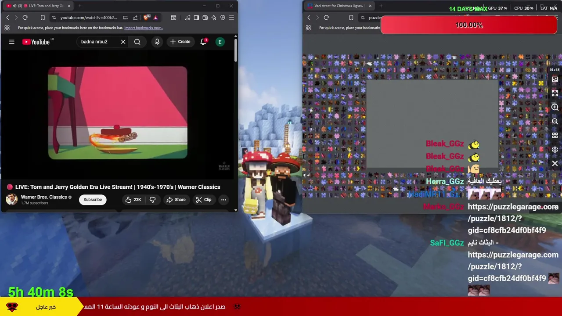Close the puzzle toolbar with X
The height and width of the screenshot is (316, 562).
point(555,164)
